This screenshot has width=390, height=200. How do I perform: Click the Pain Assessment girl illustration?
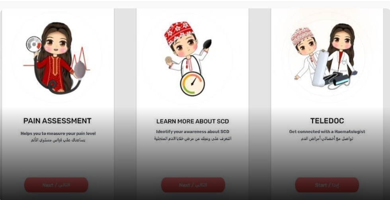pos(57,58)
